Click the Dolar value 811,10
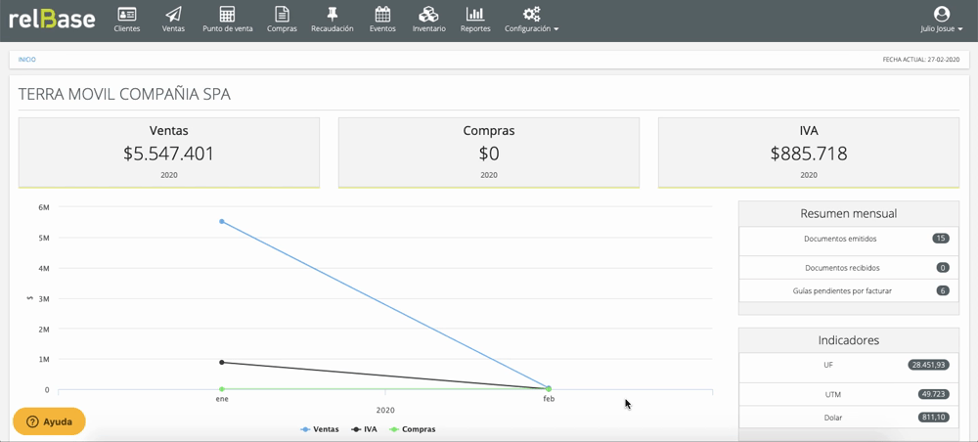Image resolution: width=978 pixels, height=442 pixels. (x=934, y=417)
